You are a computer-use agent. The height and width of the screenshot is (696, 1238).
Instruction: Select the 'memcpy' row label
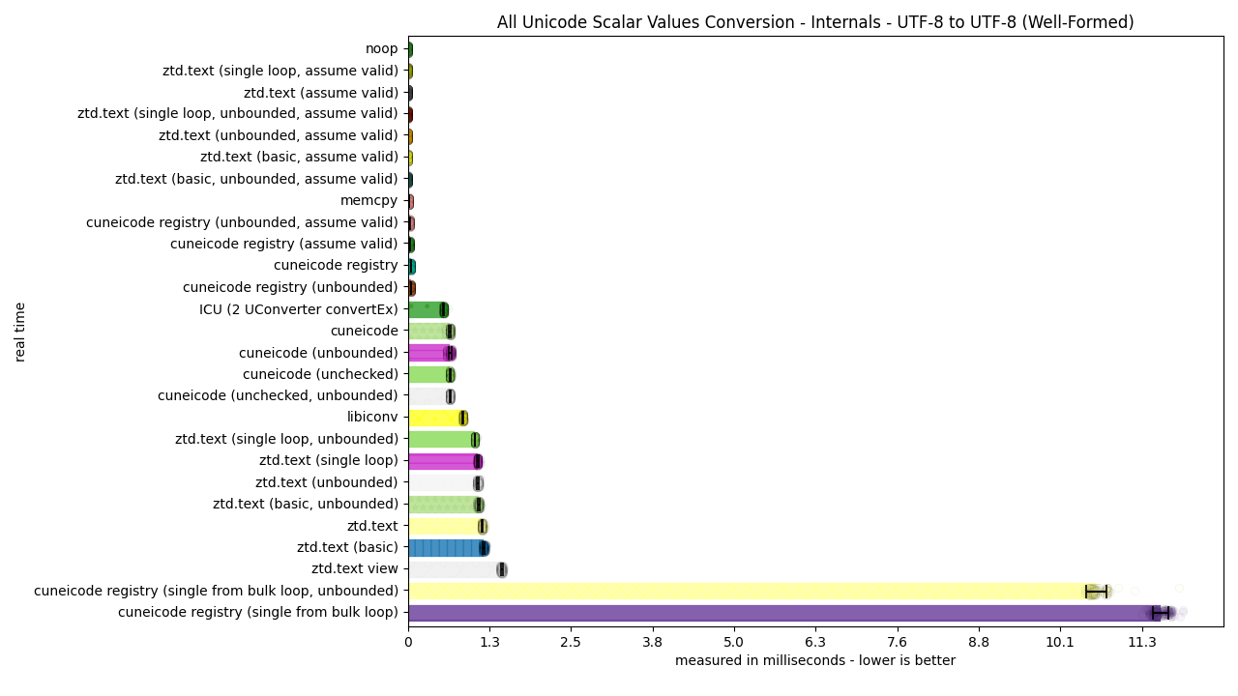(x=369, y=201)
